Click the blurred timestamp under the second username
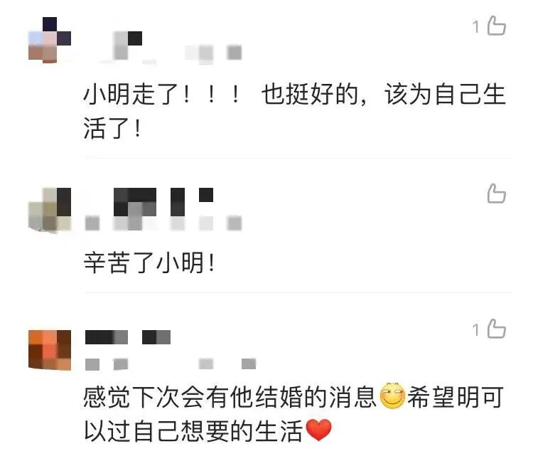The height and width of the screenshot is (461, 533). (x=163, y=223)
